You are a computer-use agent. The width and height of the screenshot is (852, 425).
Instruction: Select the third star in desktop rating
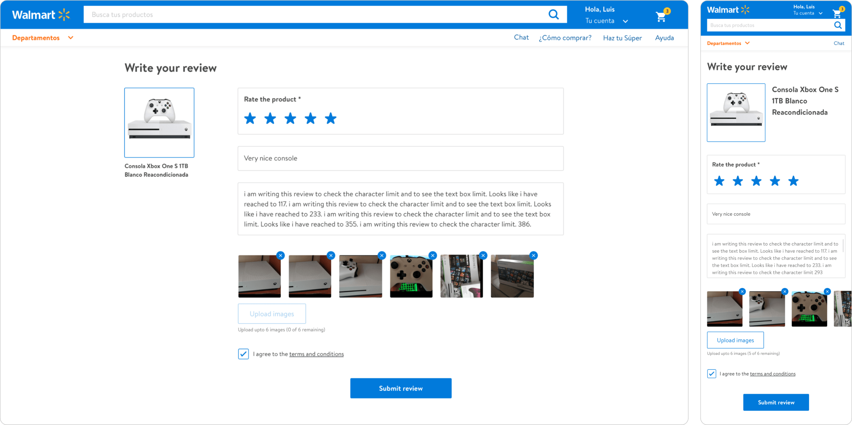click(290, 118)
